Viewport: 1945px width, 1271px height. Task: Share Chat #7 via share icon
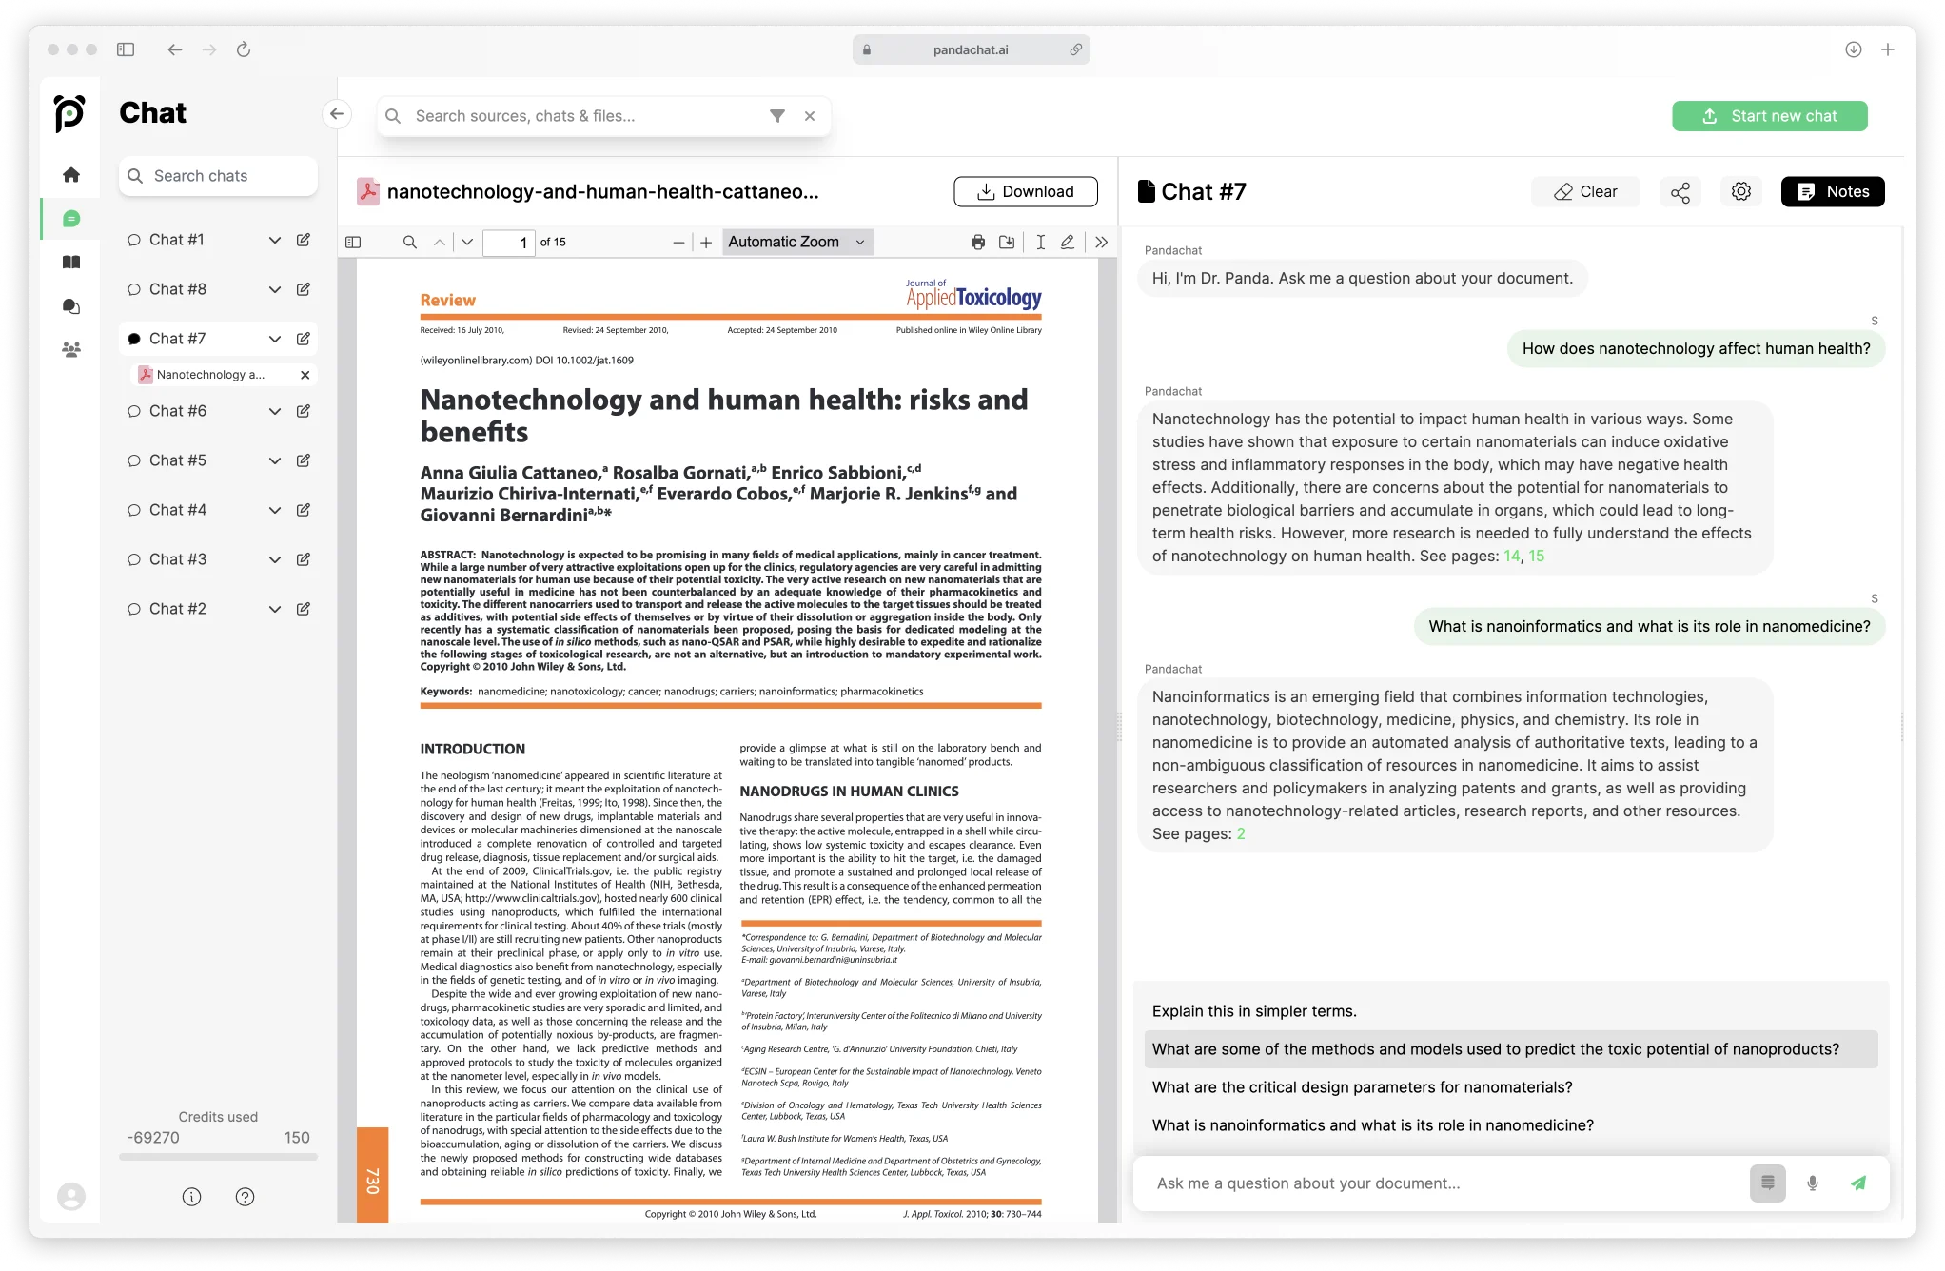pos(1680,192)
